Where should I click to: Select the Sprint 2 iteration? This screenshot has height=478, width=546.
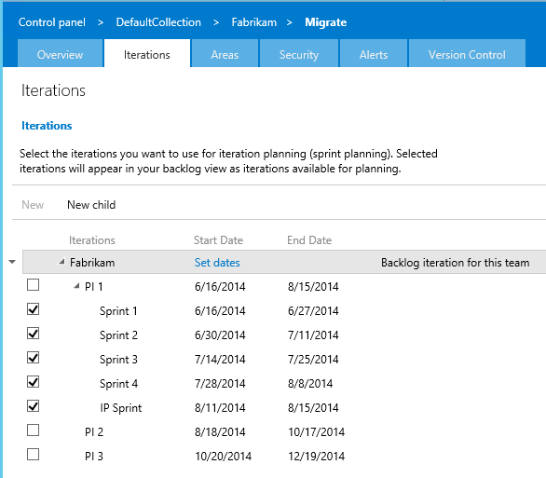click(118, 335)
